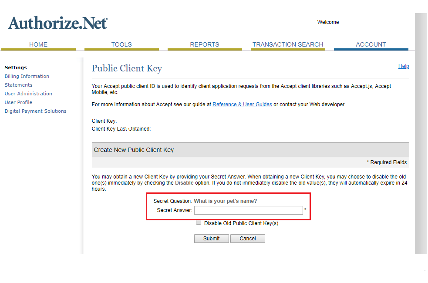Submit the new client key request
This screenshot has height=283, width=428.
click(211, 238)
